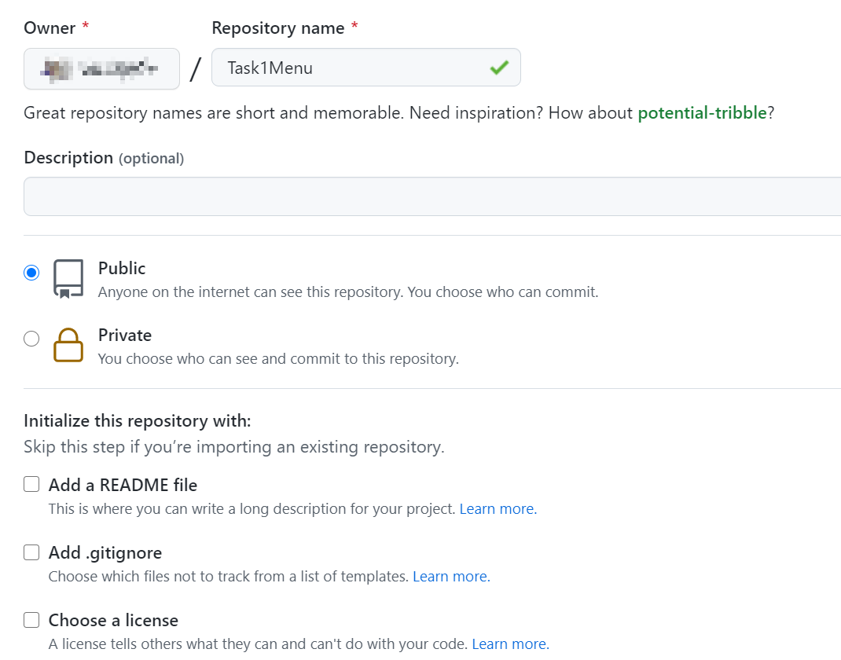Check the Choose a license checkbox
The image size is (841, 660).
coord(31,620)
